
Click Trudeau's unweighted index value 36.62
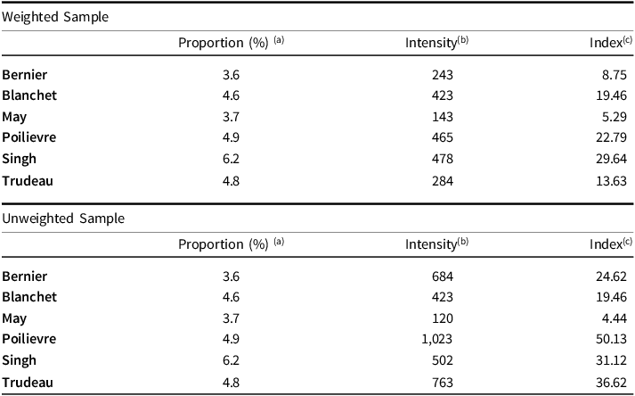coord(611,383)
